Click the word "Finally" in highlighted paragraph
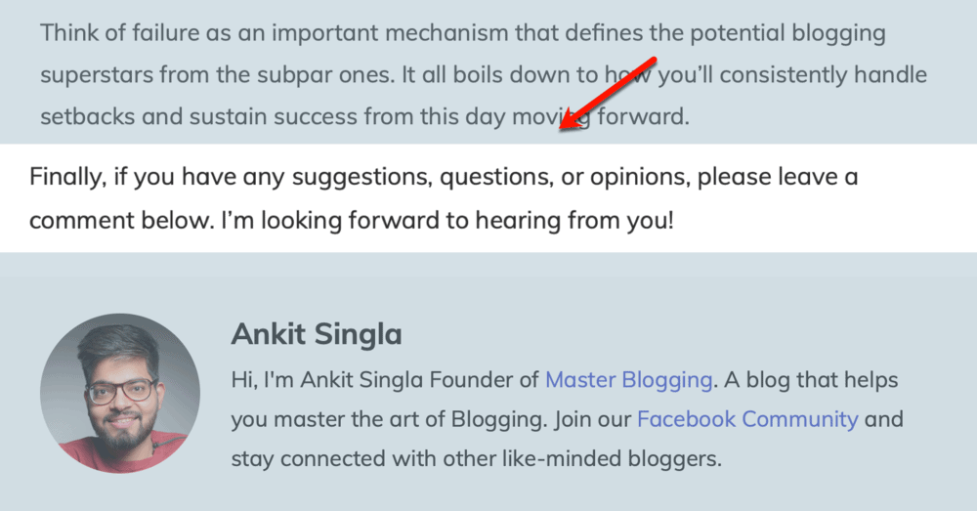Image resolution: width=977 pixels, height=511 pixels. click(x=64, y=178)
